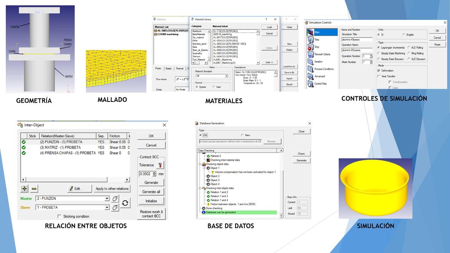Image resolution: width=450 pixels, height=253 pixels.
Task: Select Steel in the Category list
Action: (x=195, y=47)
